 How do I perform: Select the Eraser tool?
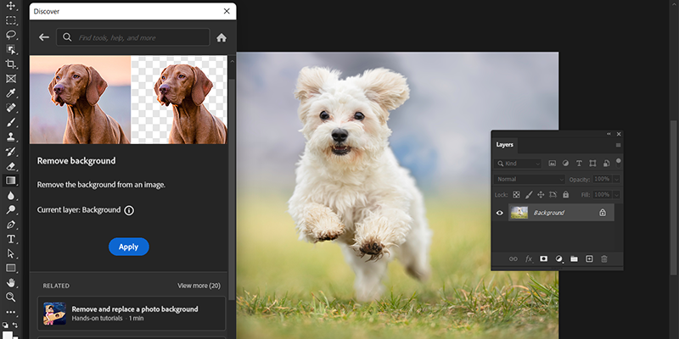[11, 166]
